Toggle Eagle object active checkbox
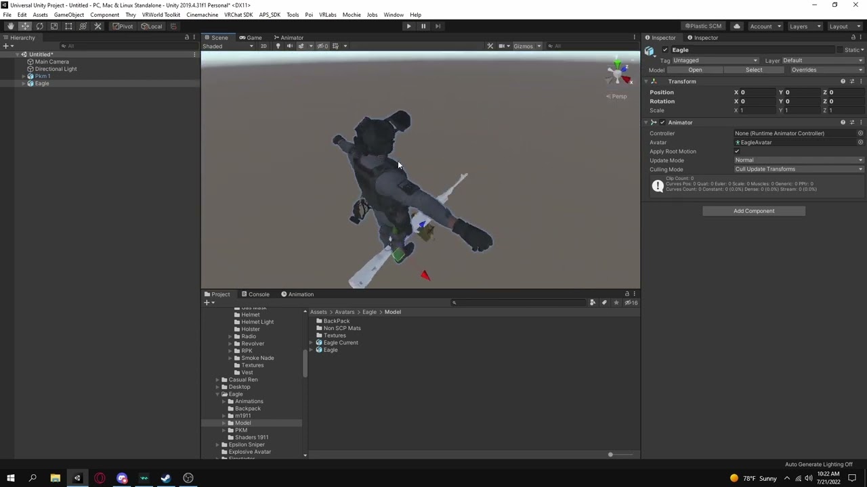 pos(665,50)
